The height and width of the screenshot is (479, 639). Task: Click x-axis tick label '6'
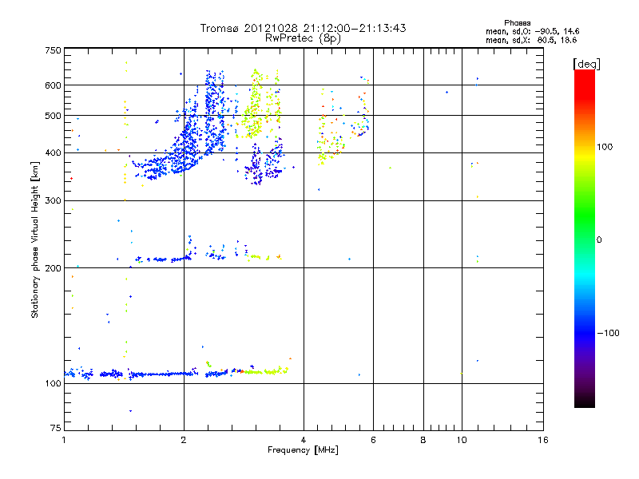[373, 440]
